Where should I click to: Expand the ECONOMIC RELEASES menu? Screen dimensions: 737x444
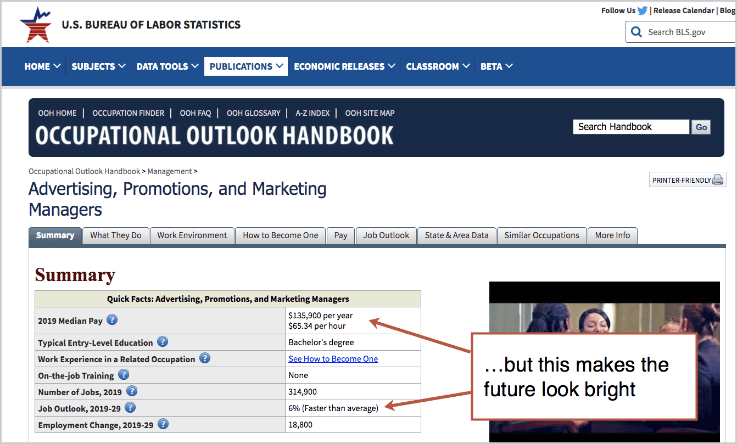pos(344,66)
